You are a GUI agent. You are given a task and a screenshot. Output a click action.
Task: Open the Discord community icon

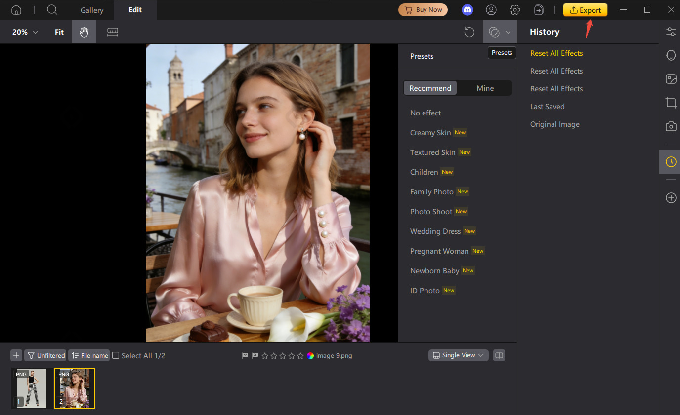click(467, 10)
